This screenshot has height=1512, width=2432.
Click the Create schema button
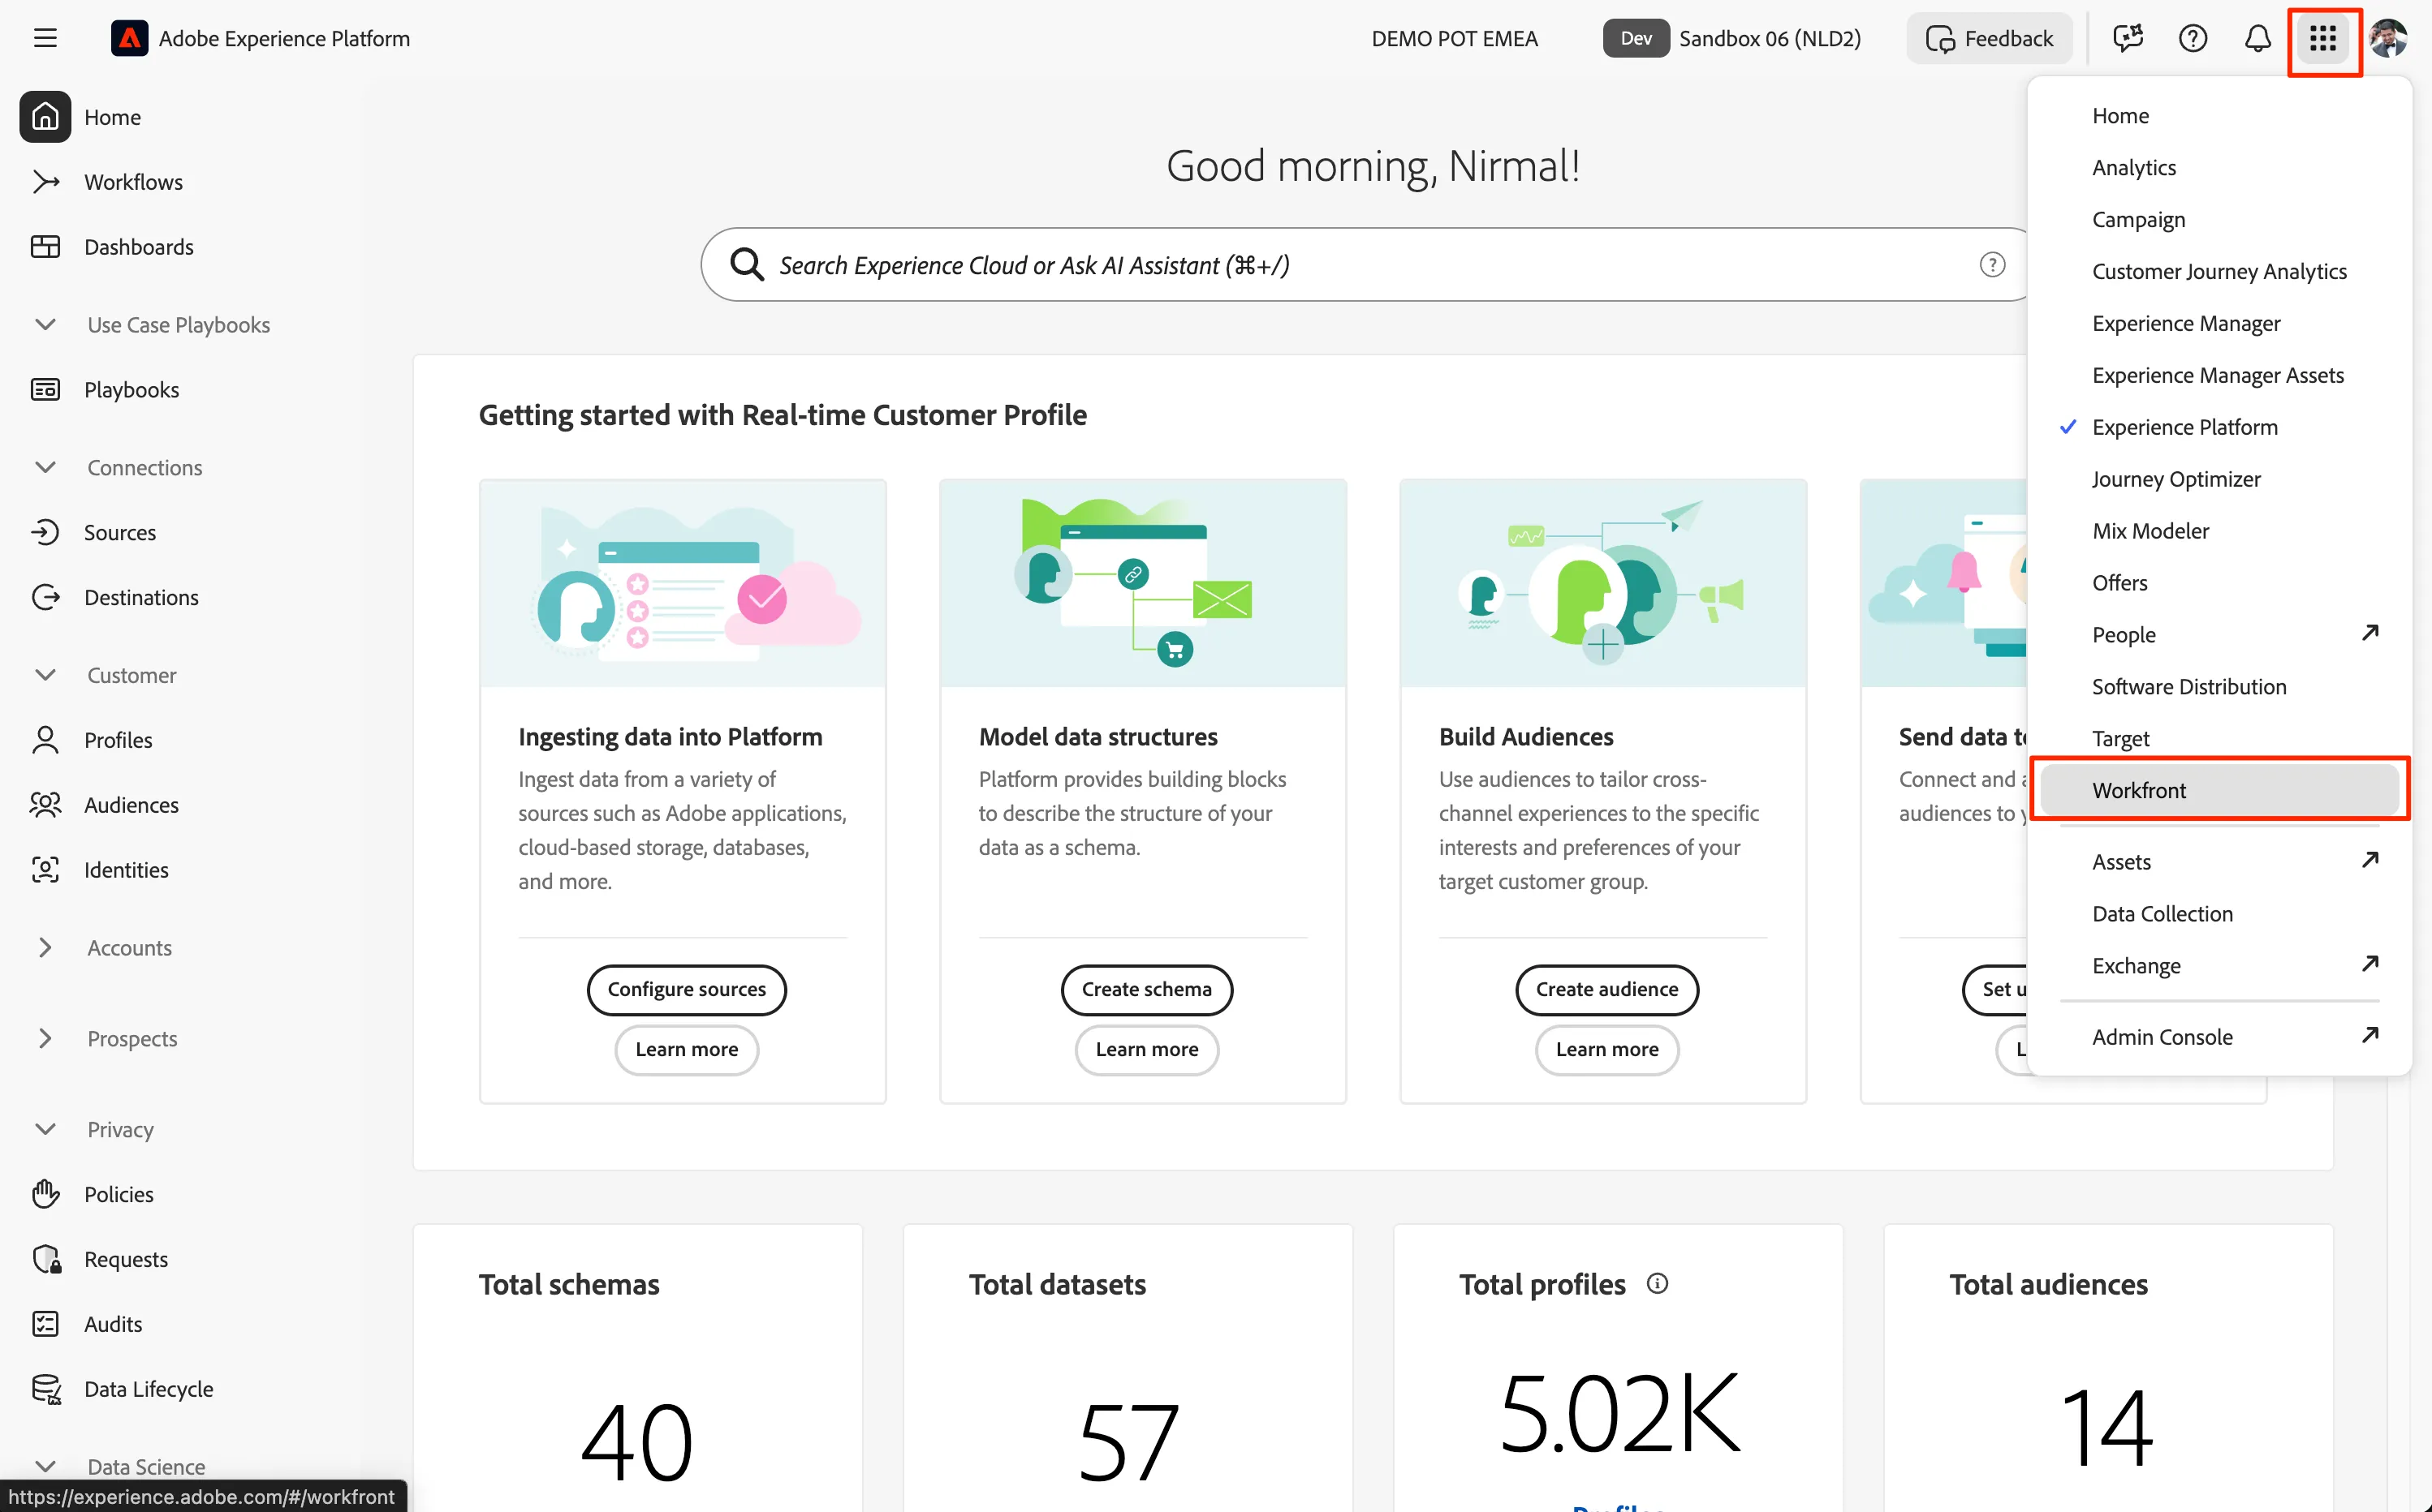tap(1146, 989)
